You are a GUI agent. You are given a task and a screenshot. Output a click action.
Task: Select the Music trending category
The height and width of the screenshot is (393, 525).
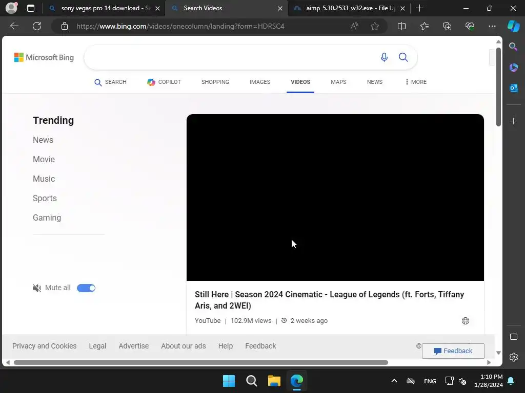click(44, 179)
